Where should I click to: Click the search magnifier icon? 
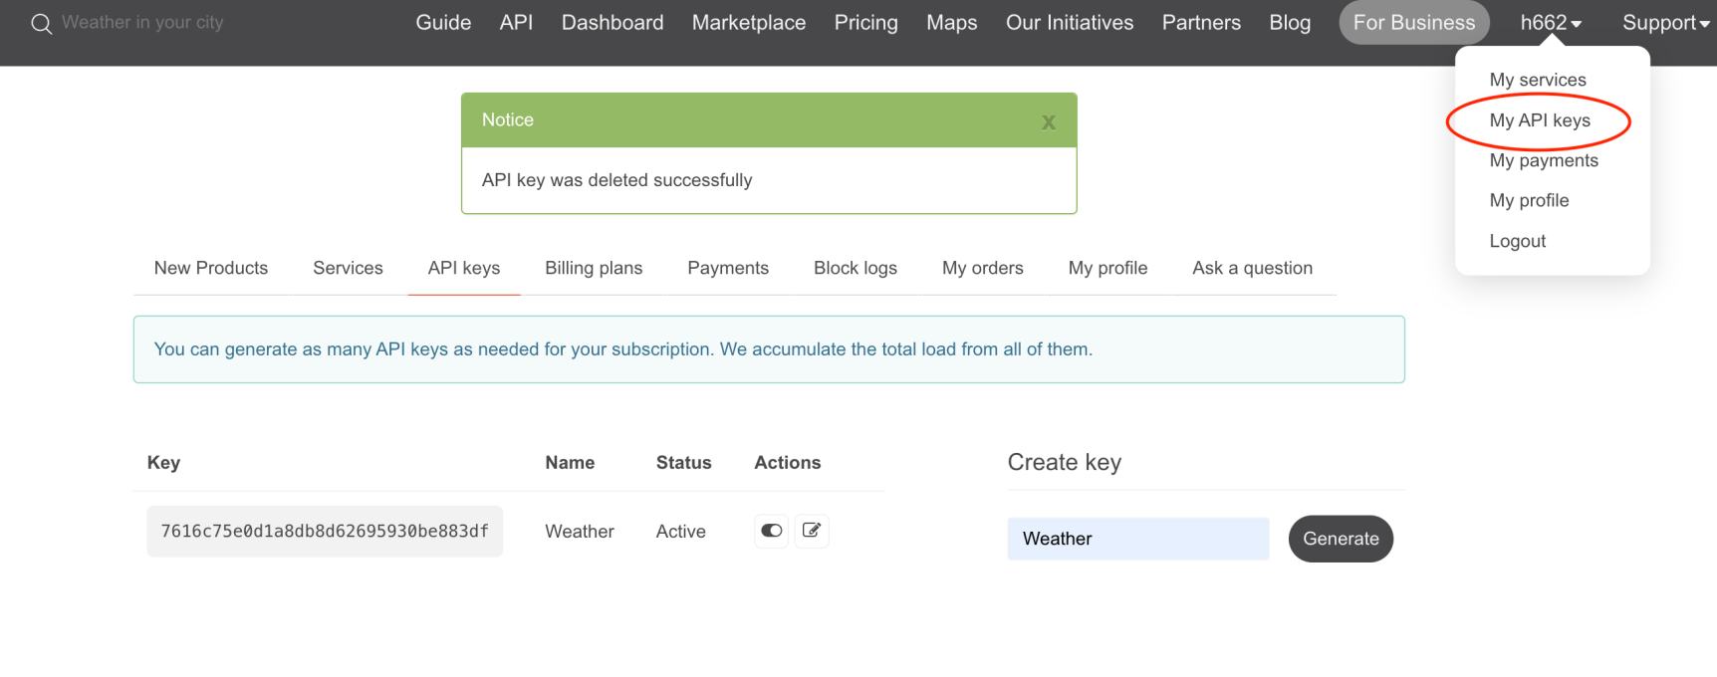pyautogui.click(x=41, y=23)
